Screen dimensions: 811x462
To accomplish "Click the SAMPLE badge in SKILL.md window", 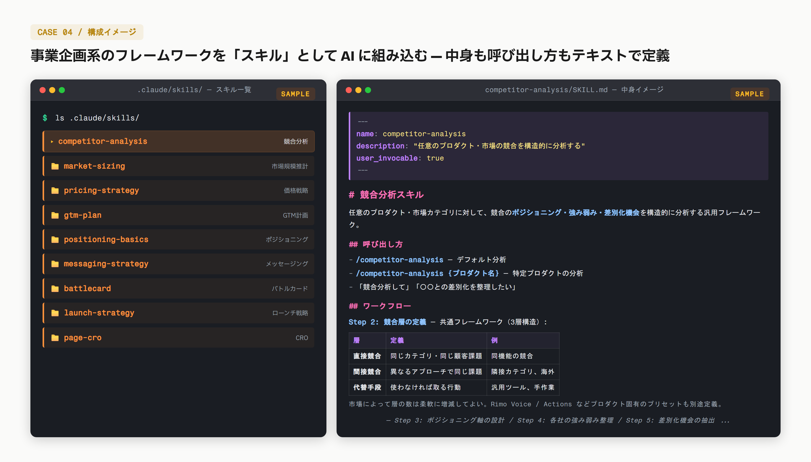I will click(x=749, y=94).
